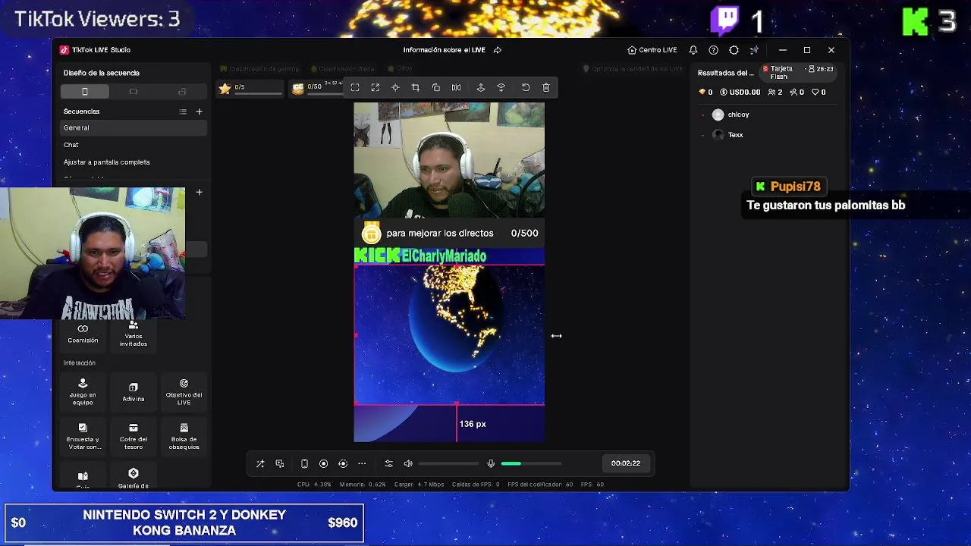Click the para mejorar los directos goal bar
The image size is (971, 546).
pos(449,234)
